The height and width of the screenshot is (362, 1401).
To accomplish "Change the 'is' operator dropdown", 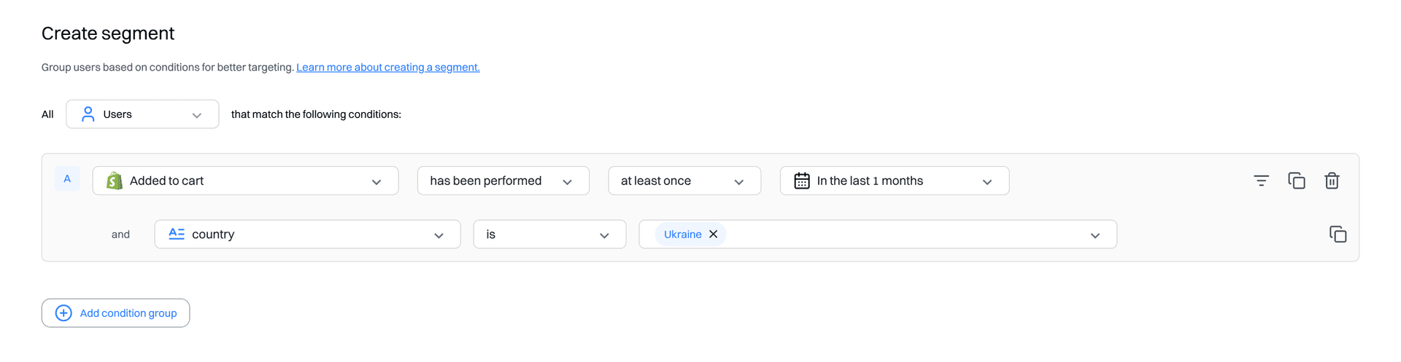I will tap(549, 235).
